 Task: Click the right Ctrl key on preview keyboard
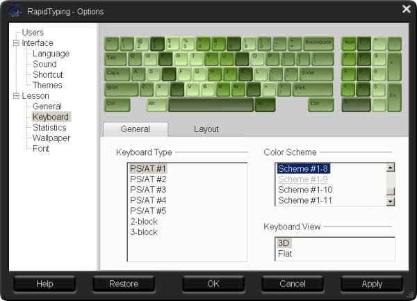[x=322, y=105]
